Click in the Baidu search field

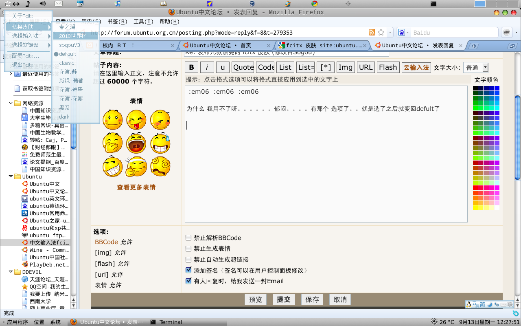tap(454, 33)
